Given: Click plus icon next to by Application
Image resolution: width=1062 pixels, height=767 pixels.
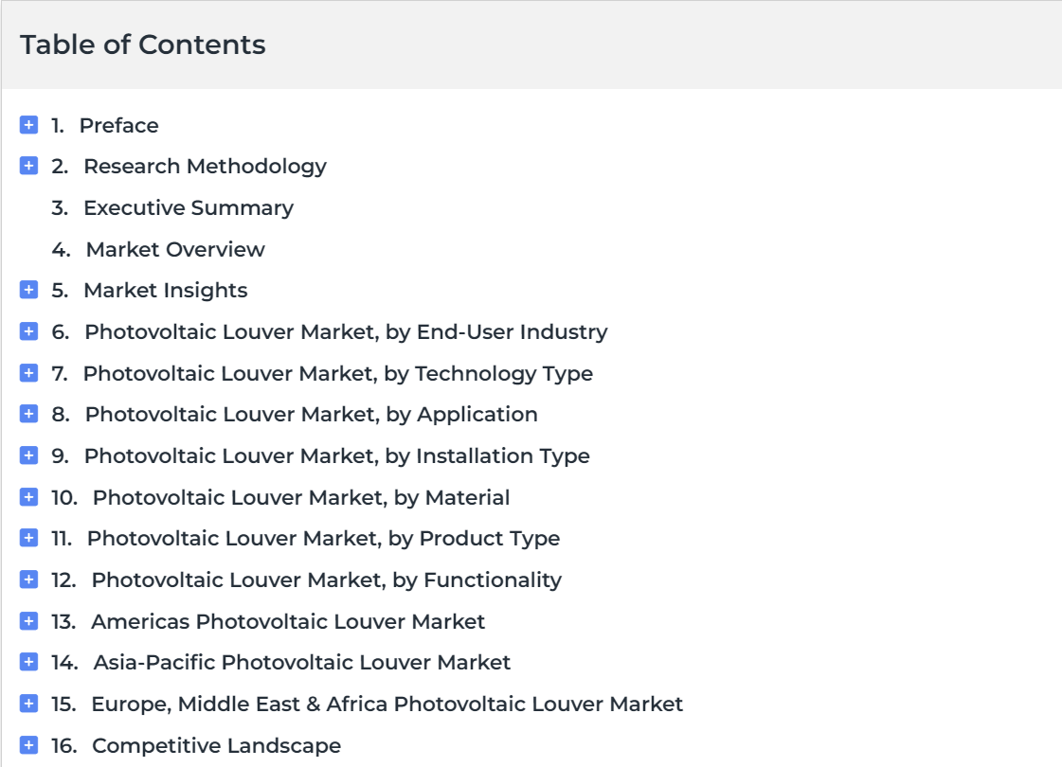Looking at the screenshot, I should [x=28, y=414].
